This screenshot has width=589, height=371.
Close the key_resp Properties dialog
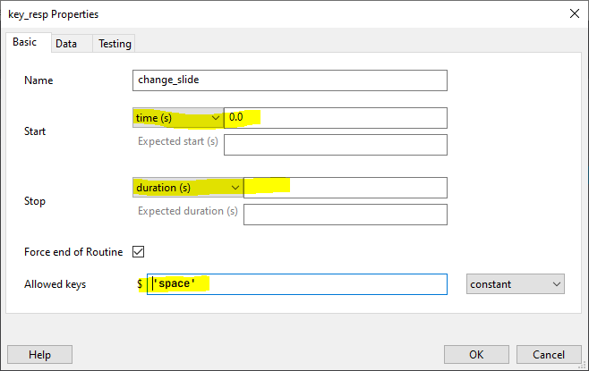click(573, 14)
